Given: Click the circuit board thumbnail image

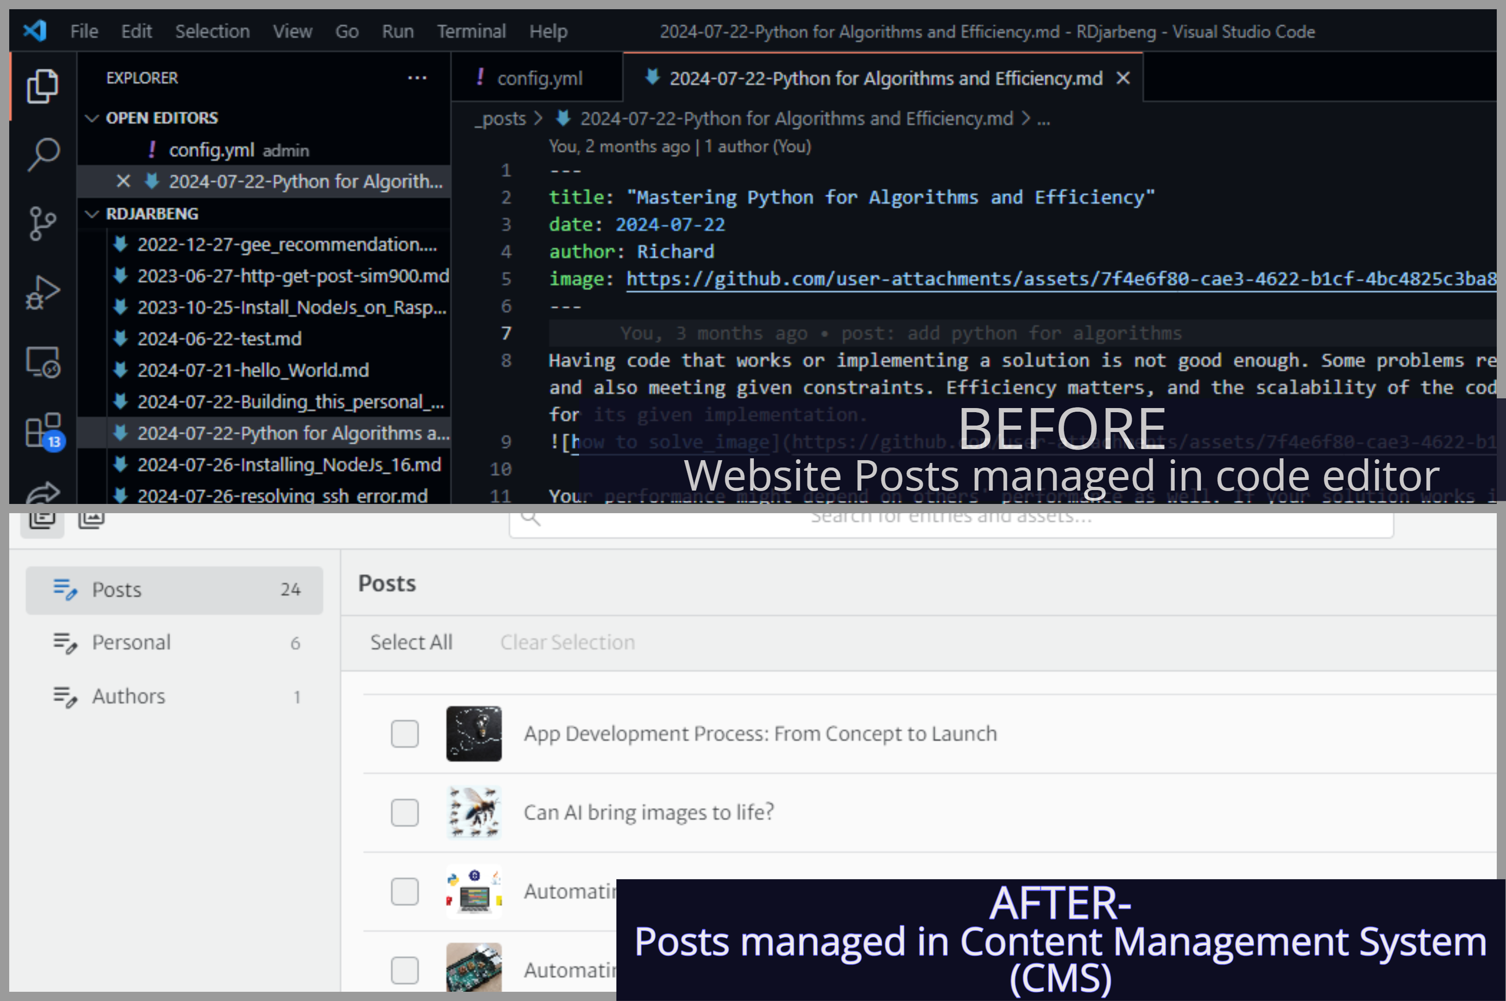Looking at the screenshot, I should coord(474,967).
